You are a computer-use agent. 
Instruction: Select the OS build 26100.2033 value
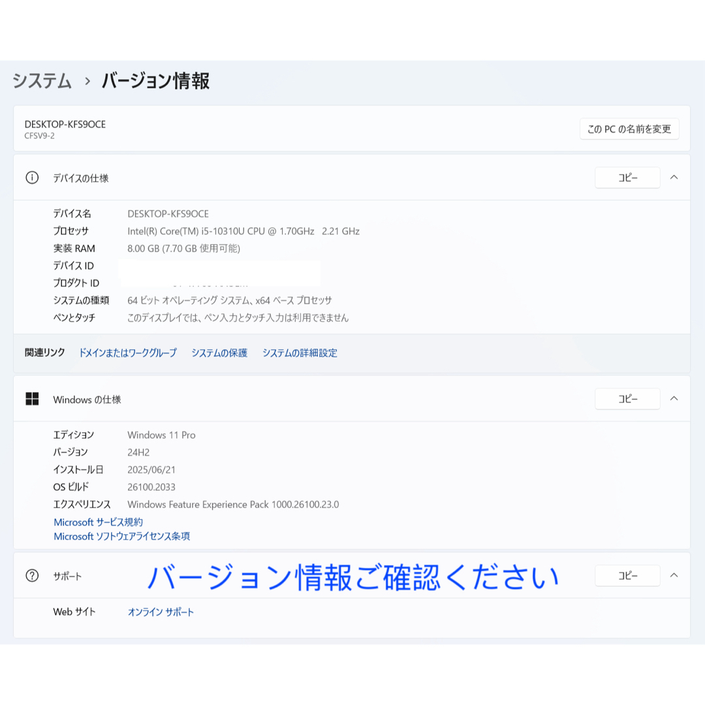[x=151, y=487]
